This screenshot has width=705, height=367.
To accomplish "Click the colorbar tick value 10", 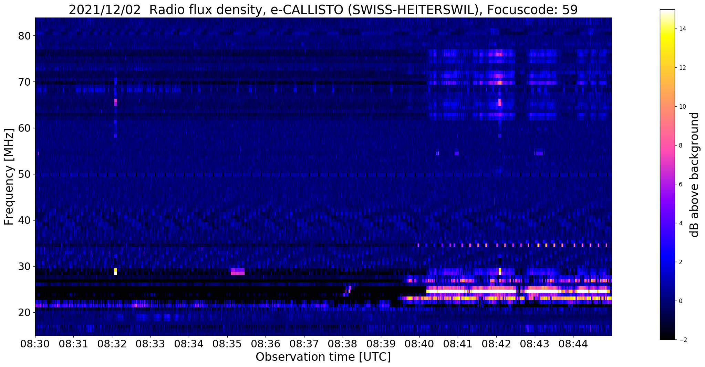I will (682, 107).
